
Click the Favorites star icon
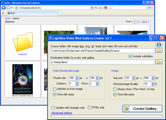[3, 13]
